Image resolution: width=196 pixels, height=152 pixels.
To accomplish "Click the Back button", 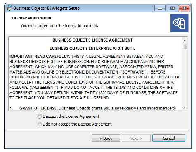I will [x=106, y=138].
